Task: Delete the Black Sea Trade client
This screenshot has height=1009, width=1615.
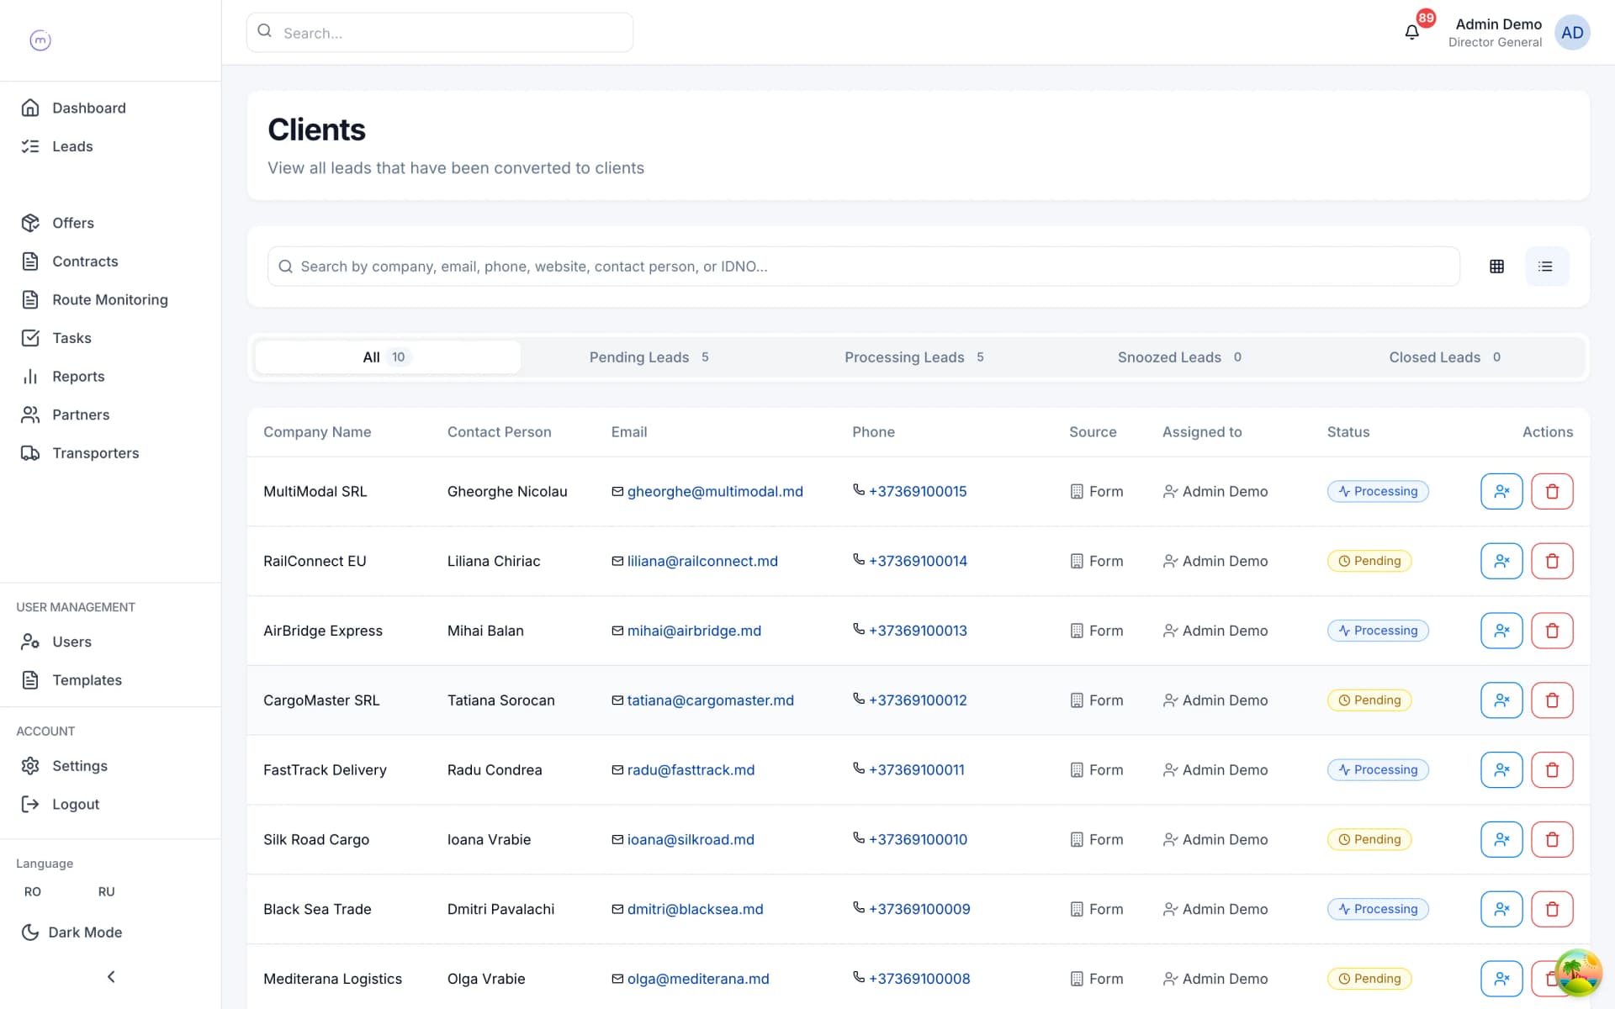Action: tap(1552, 909)
